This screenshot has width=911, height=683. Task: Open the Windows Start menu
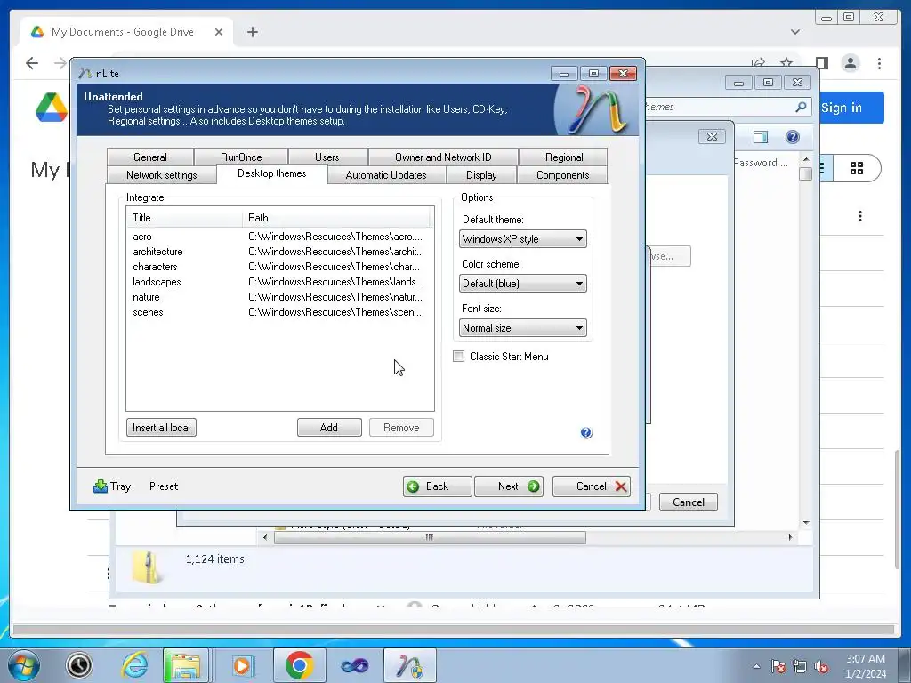[24, 665]
